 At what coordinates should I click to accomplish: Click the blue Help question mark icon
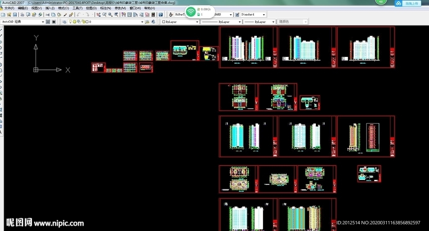tap(161, 15)
